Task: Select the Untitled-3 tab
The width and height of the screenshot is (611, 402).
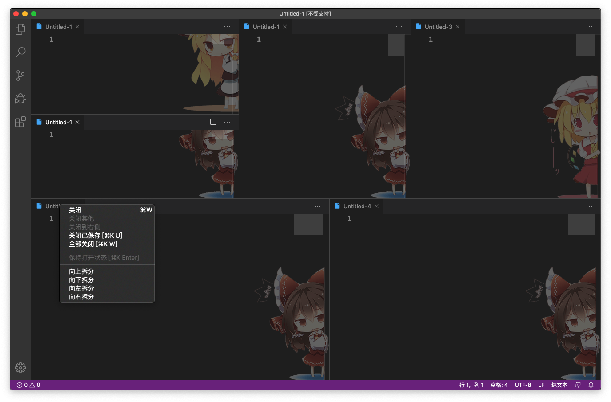Action: [x=438, y=27]
